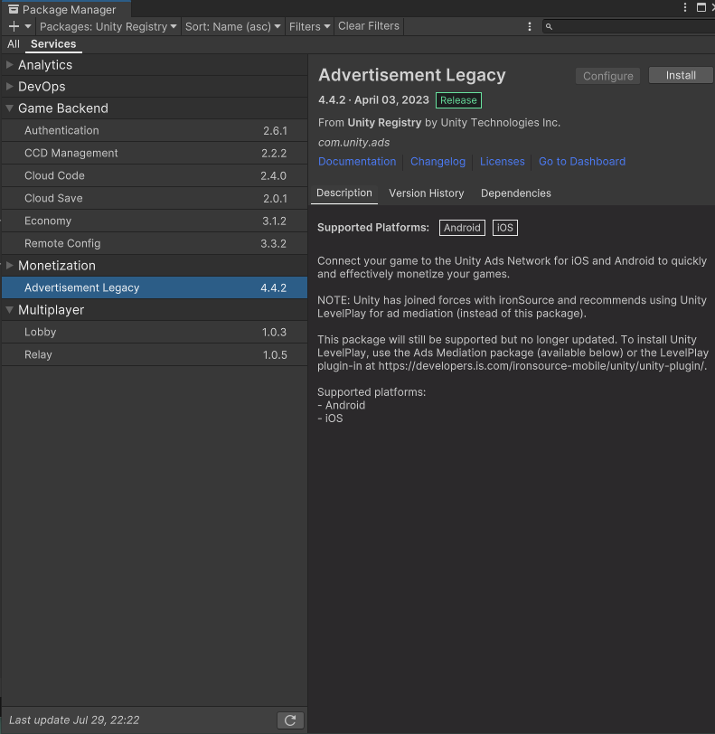Toggle the Monetization category arrow
The height and width of the screenshot is (734, 715).
click(9, 266)
